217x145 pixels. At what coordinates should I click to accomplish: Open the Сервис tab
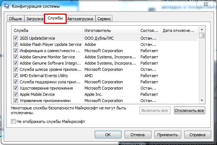104,19
